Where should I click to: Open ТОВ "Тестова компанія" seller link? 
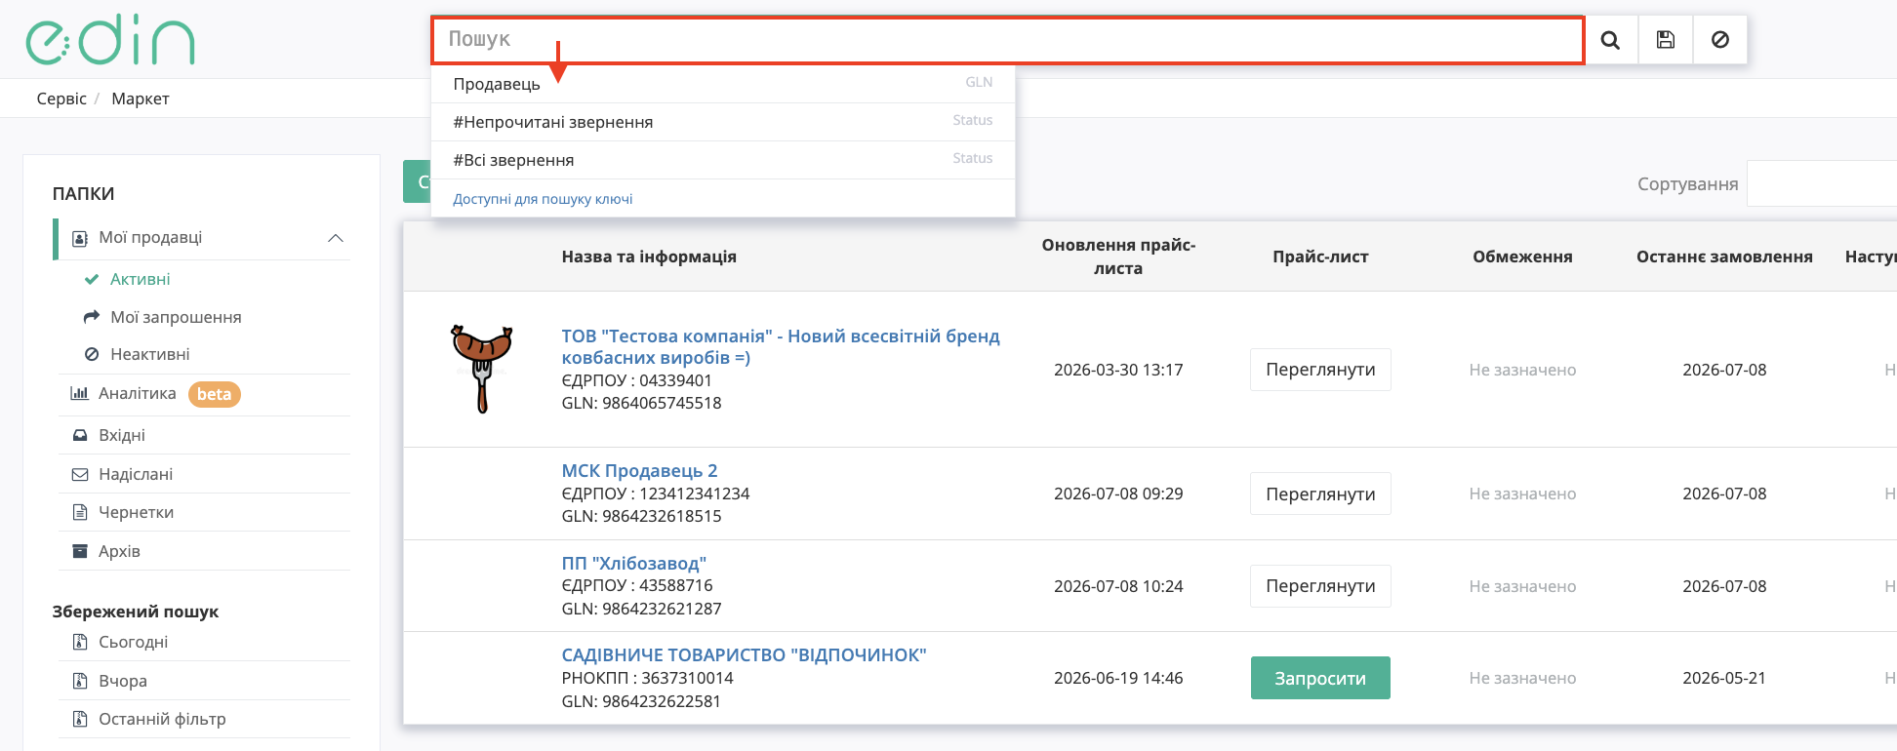[x=781, y=346]
